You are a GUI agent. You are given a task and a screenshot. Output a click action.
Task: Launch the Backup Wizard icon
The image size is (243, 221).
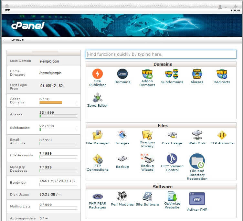(x=147, y=158)
